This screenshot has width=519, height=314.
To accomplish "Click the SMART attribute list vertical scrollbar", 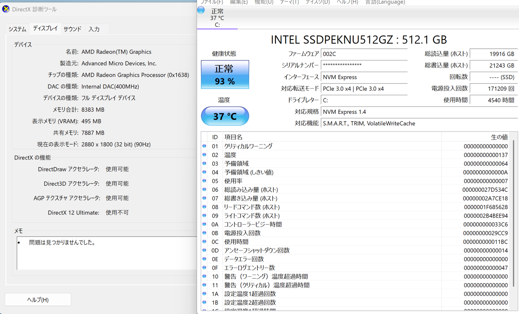I will [x=514, y=213].
